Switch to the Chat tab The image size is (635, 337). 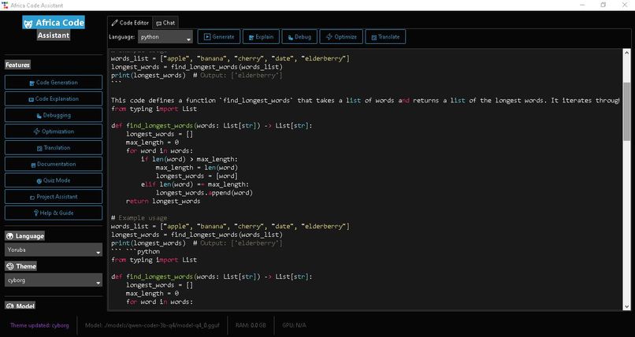point(165,23)
